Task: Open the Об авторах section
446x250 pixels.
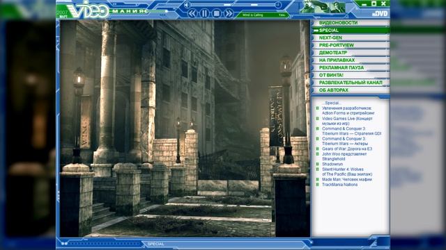Action: (351, 90)
